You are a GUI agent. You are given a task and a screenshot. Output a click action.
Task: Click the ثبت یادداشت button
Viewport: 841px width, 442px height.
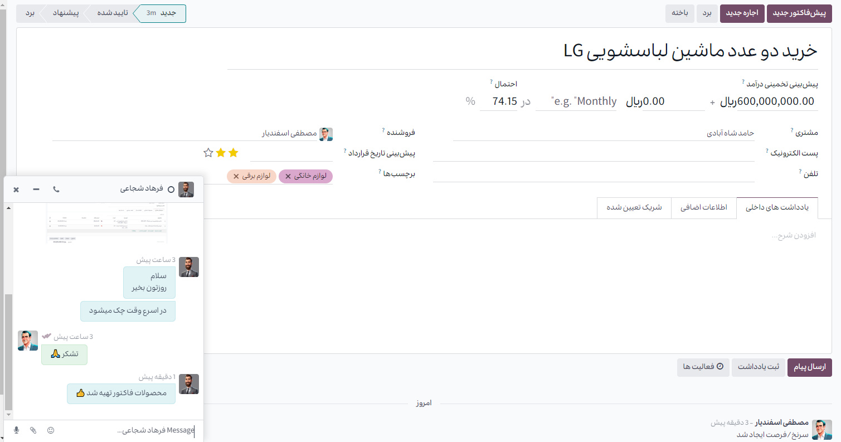(758, 367)
